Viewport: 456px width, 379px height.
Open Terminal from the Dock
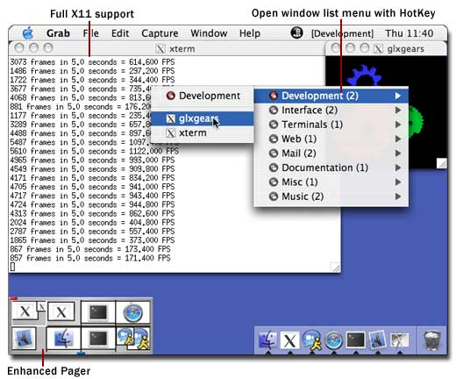click(355, 340)
